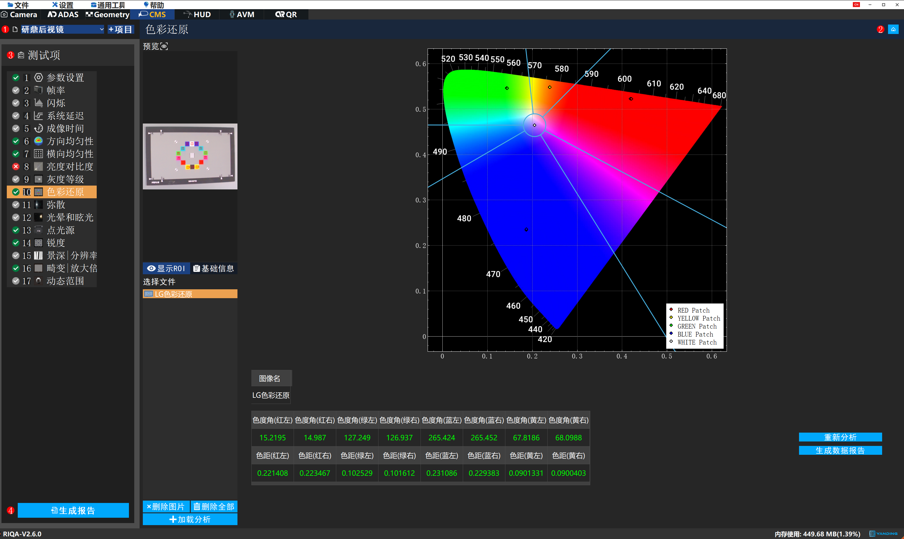This screenshot has height=539, width=904.
Task: Click the 系统延迟 chart icon
Action: [x=38, y=116]
